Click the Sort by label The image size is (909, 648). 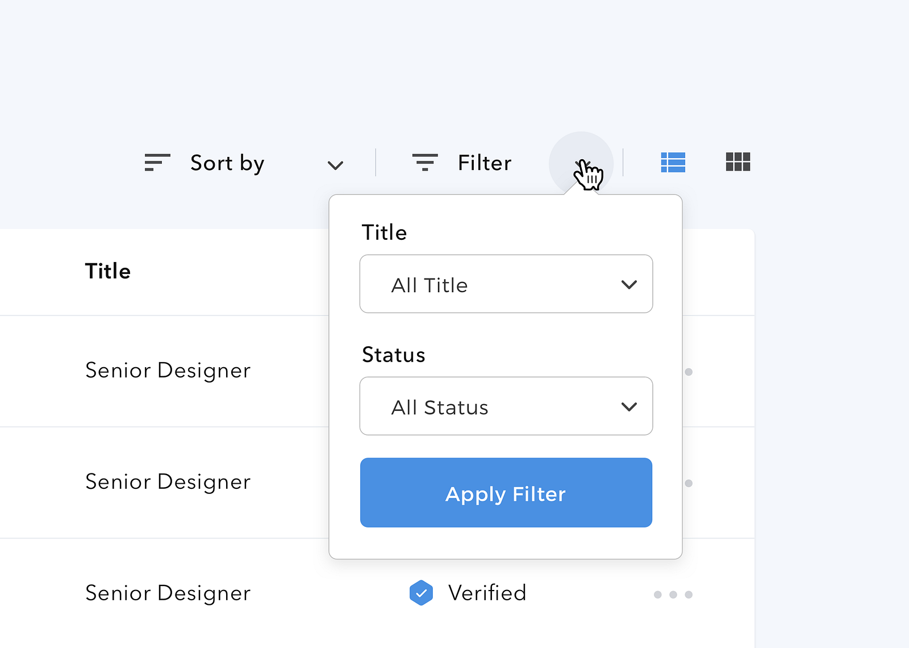227,163
